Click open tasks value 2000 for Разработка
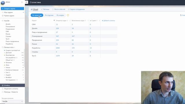Viewport: 185px width, 104px height. coord(58,48)
